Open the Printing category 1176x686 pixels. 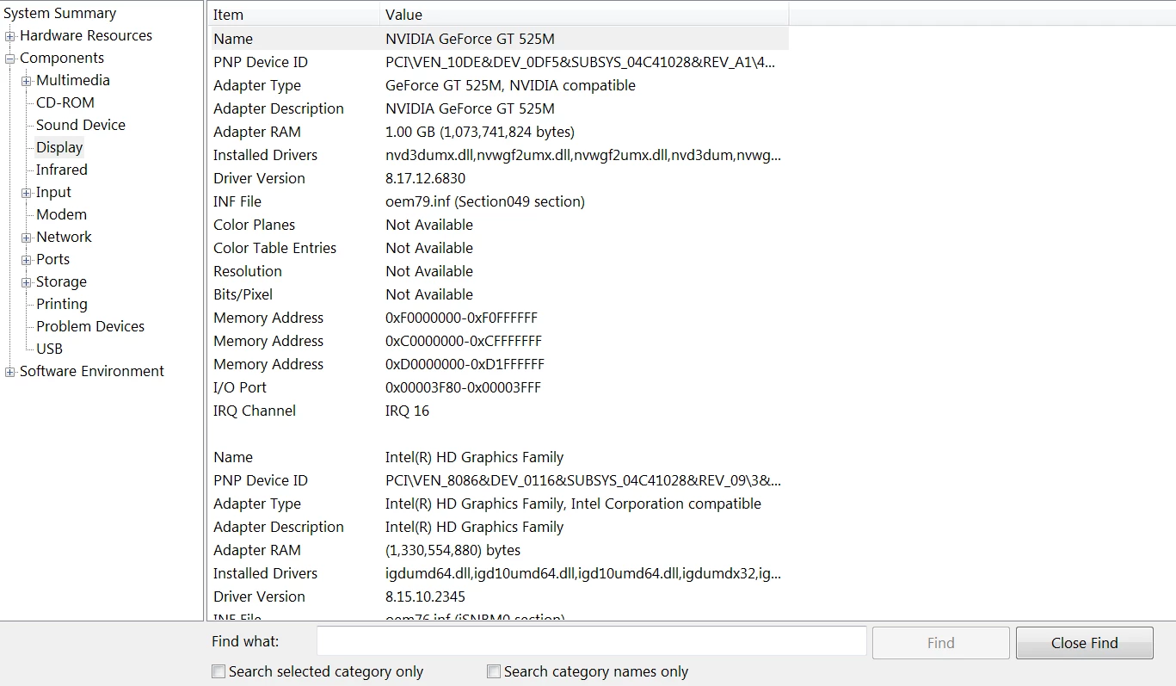[x=61, y=304]
